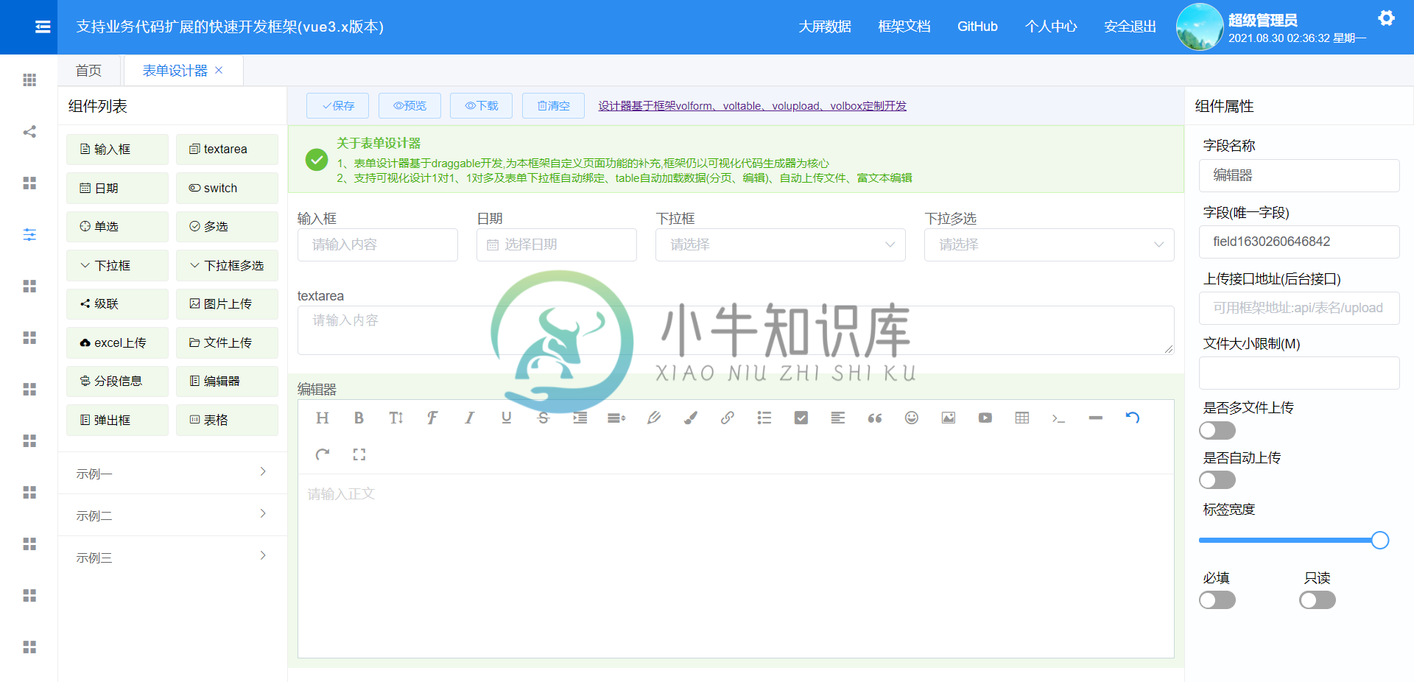Expand 示例一 section
This screenshot has width=1414, height=682.
(172, 473)
